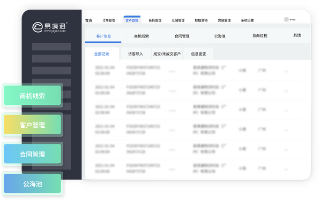Click the blue 公海池 feature button
Screen dimensions: 320x200
point(33,183)
